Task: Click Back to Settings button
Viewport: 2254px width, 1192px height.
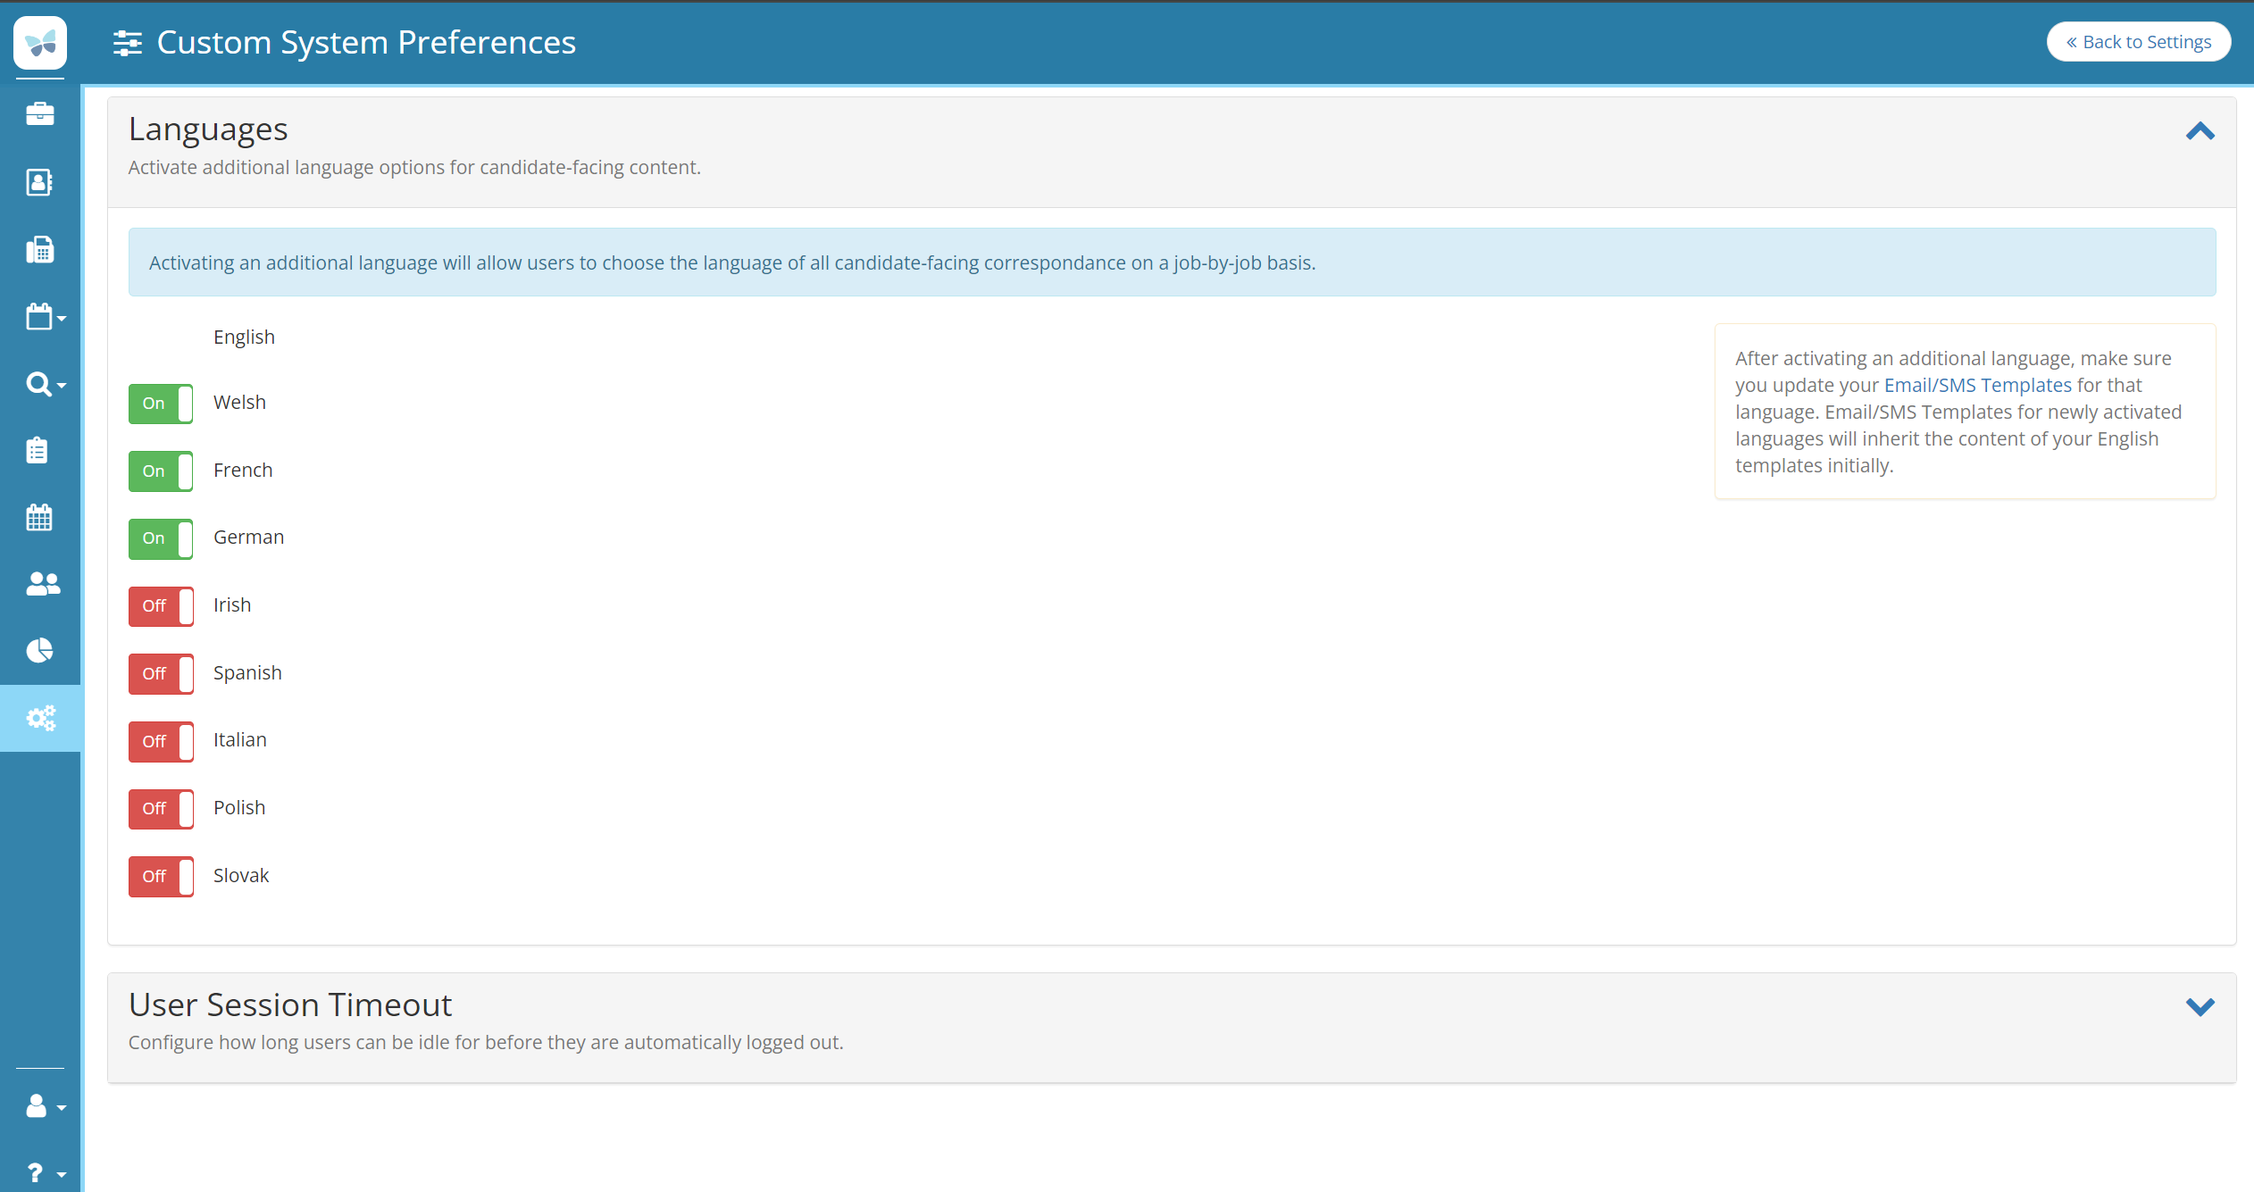Action: point(2138,42)
